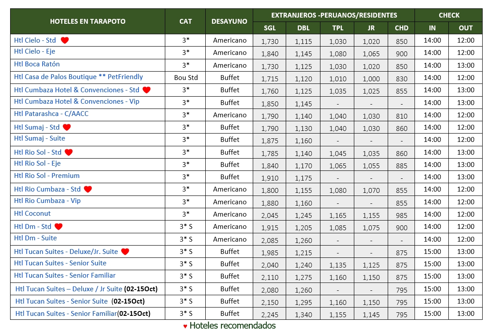Screen dimensions: 491x333
Task: Select the SGL price 2,040
Action: coord(270,265)
